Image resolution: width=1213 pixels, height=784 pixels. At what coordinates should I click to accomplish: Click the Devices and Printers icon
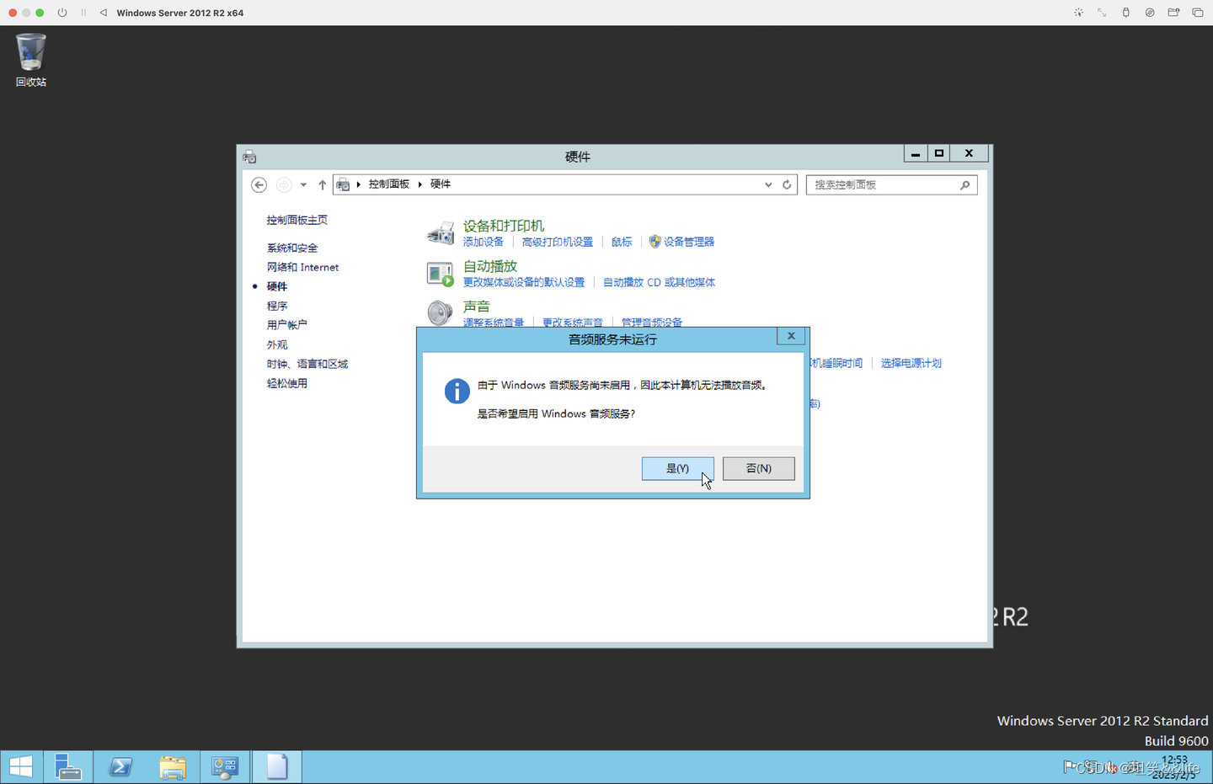(440, 232)
